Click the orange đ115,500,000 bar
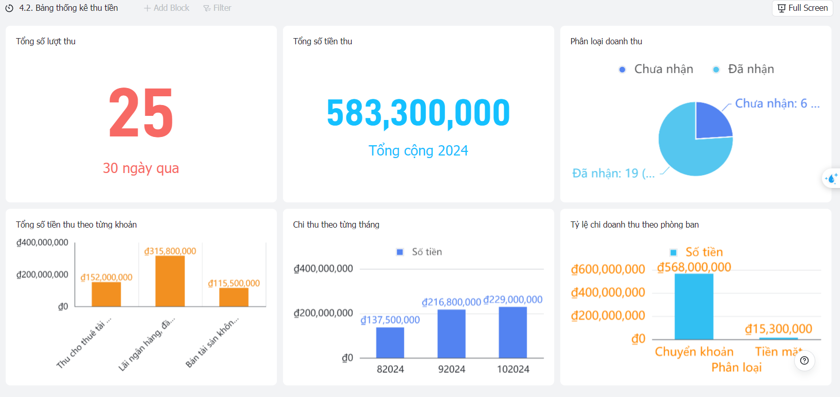 coord(234,297)
